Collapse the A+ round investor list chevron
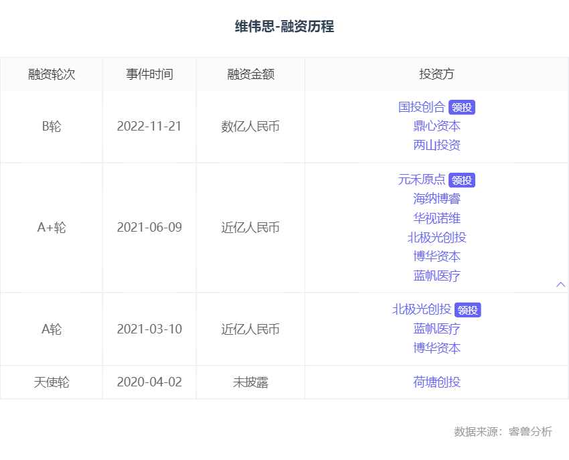The width and height of the screenshot is (569, 460). pyautogui.click(x=561, y=285)
